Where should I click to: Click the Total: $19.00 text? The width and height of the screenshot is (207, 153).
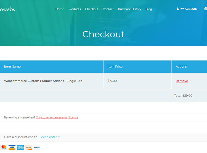click(183, 96)
